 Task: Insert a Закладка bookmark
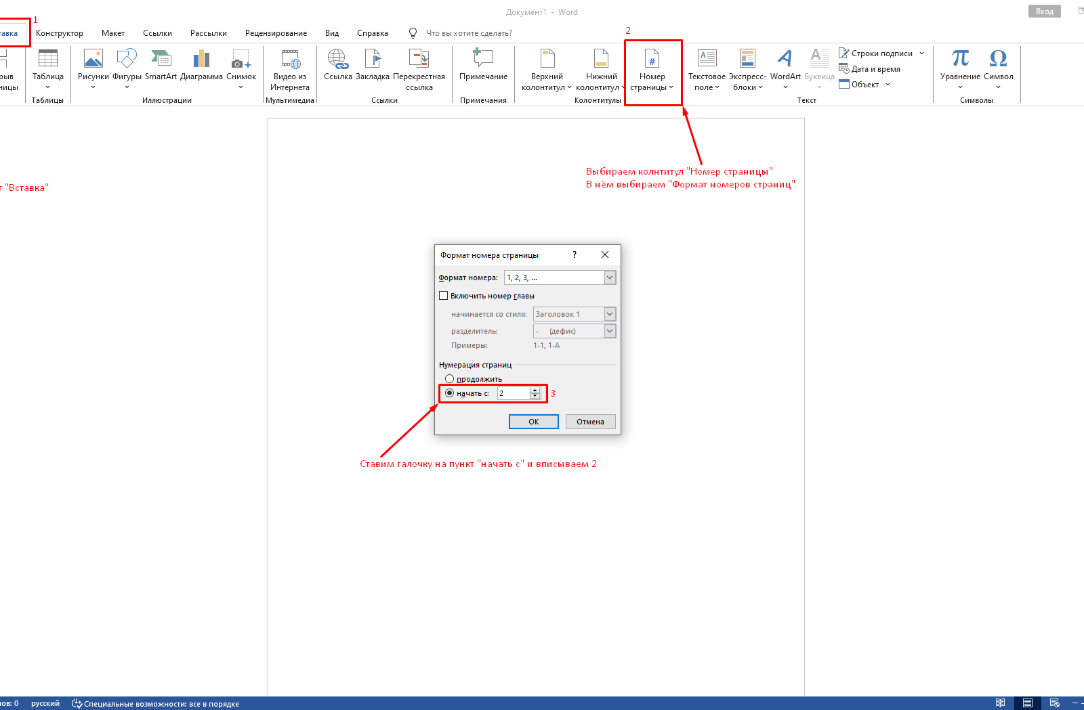372,60
